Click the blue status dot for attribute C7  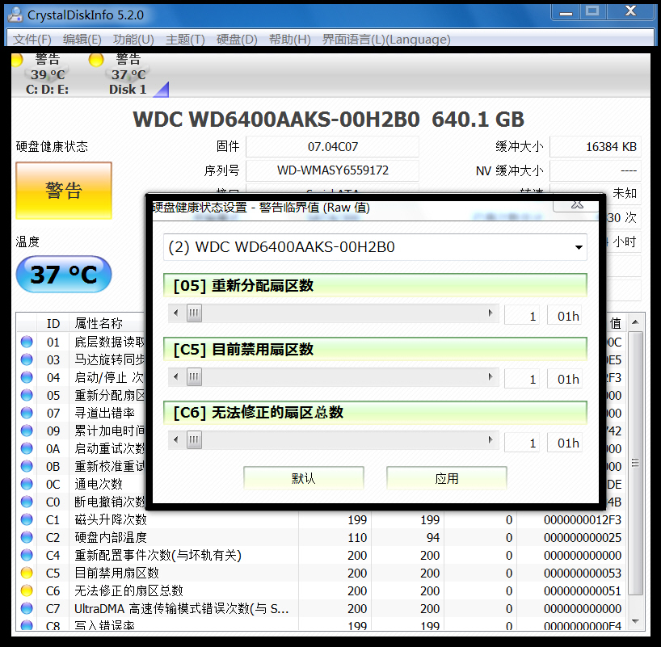[x=27, y=608]
